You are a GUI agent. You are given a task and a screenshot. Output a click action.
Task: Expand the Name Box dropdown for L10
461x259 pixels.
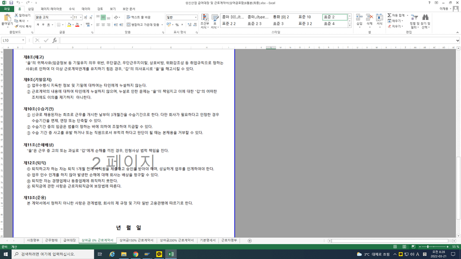tap(23, 40)
